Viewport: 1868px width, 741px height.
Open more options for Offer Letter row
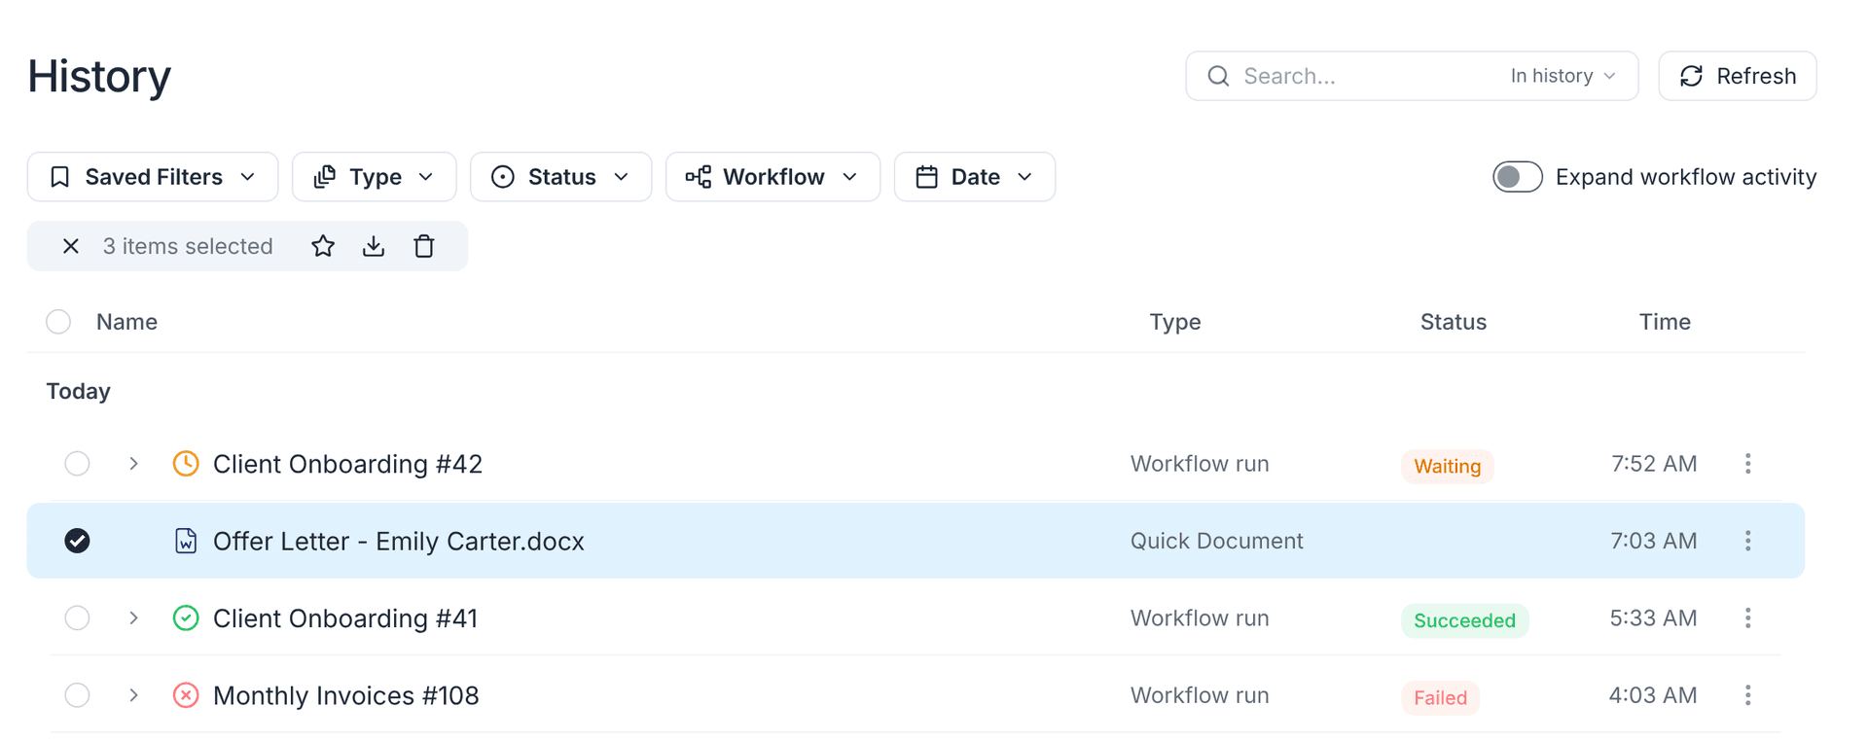(x=1747, y=541)
